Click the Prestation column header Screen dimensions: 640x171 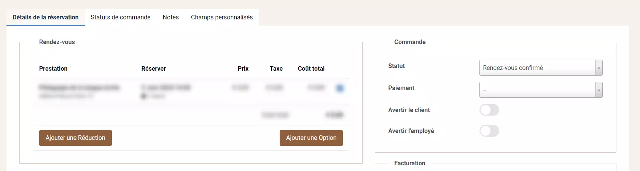point(53,69)
